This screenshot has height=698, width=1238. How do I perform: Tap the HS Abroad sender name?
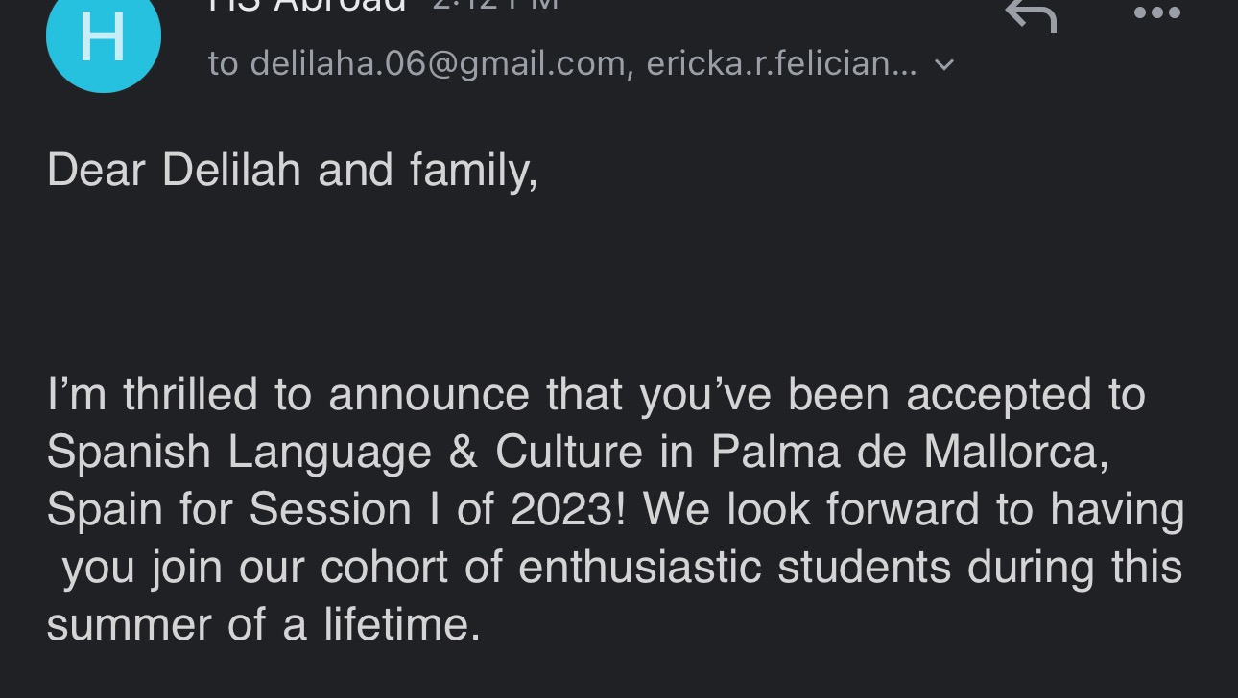[x=307, y=6]
